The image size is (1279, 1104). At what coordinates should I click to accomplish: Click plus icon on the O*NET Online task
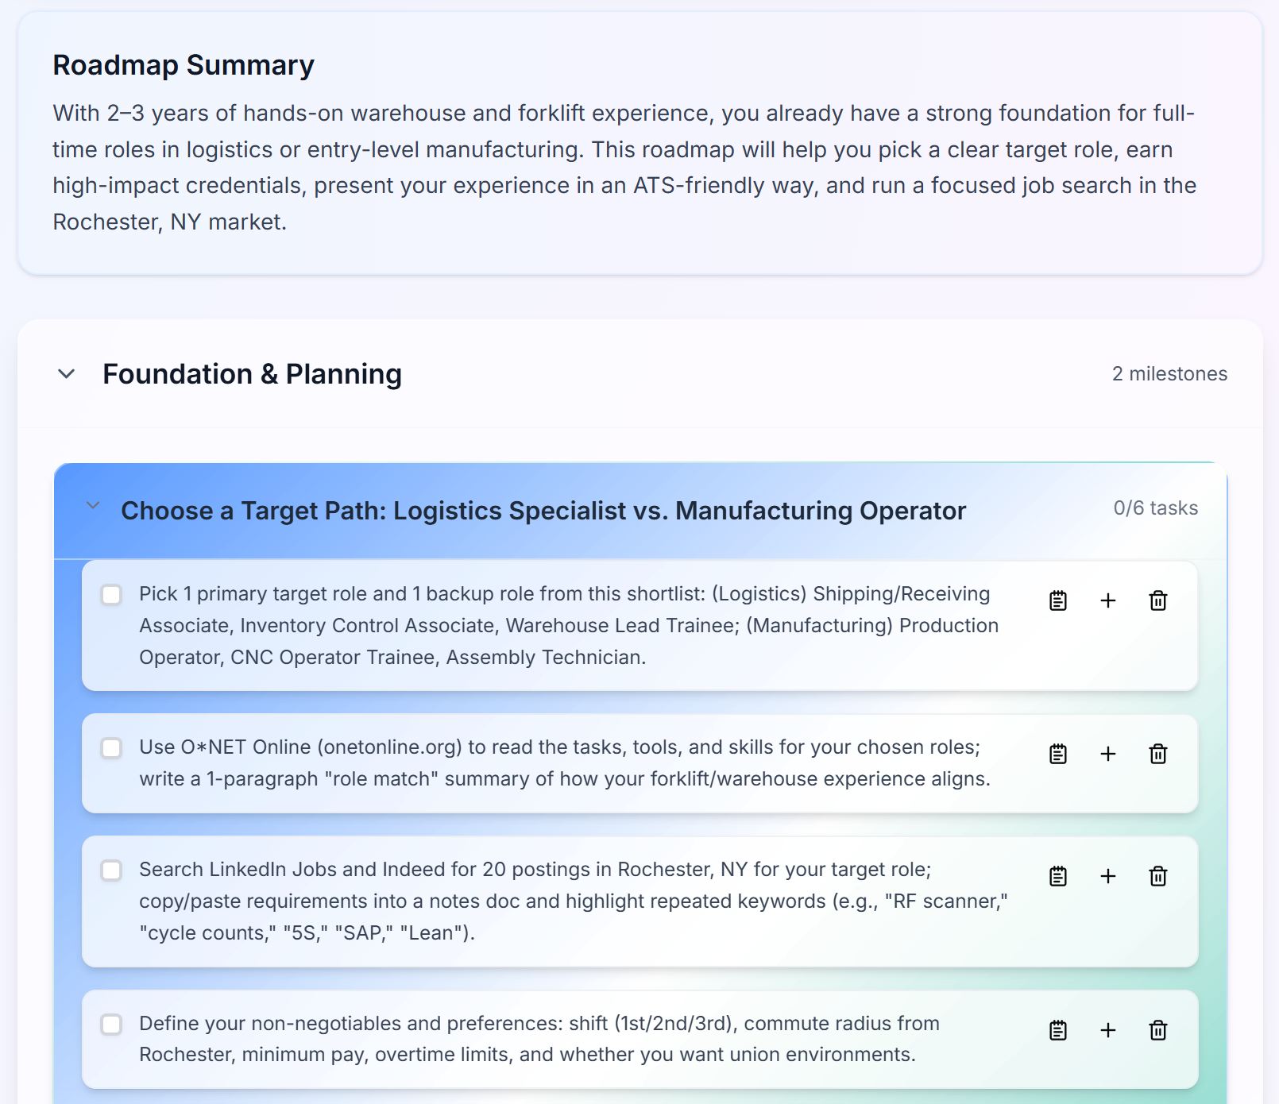pos(1108,754)
